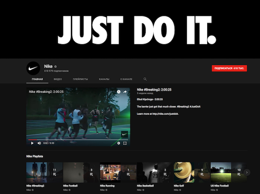The height and width of the screenshot is (194, 260).
Task: Open the ПЛЕЙЛИСТЫ tab
Action: tap(81, 79)
